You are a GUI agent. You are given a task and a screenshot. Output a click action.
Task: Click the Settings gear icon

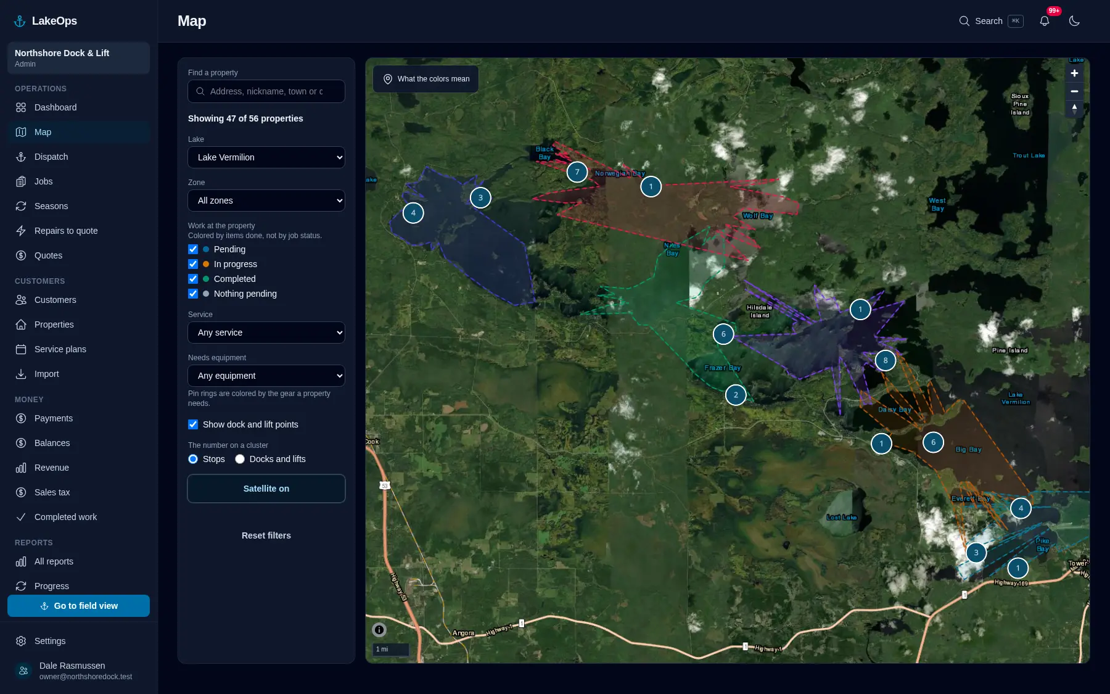coord(21,641)
